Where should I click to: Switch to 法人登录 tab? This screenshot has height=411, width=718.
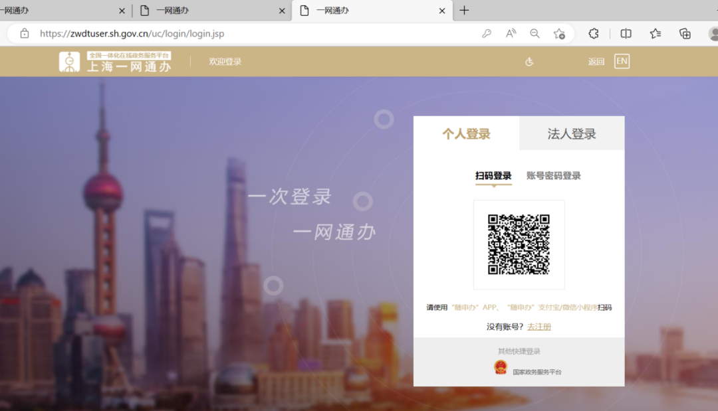pyautogui.click(x=571, y=134)
